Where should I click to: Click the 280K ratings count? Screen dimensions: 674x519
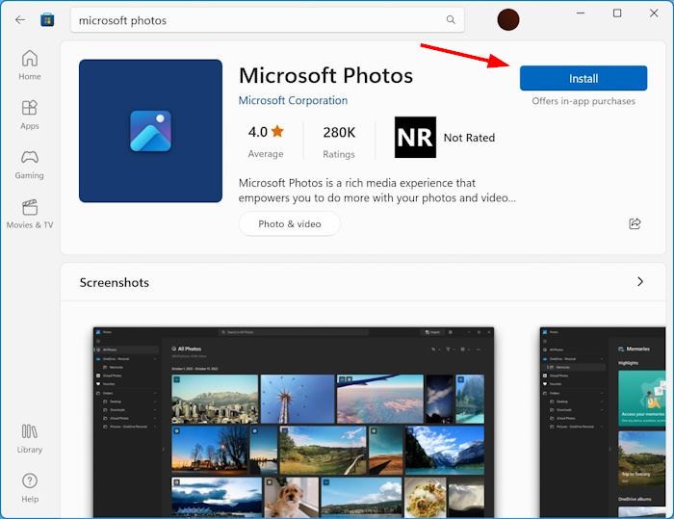339,142
